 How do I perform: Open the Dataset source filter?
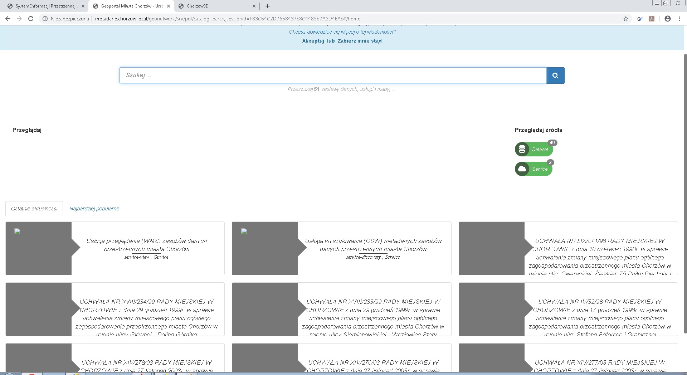(x=534, y=149)
